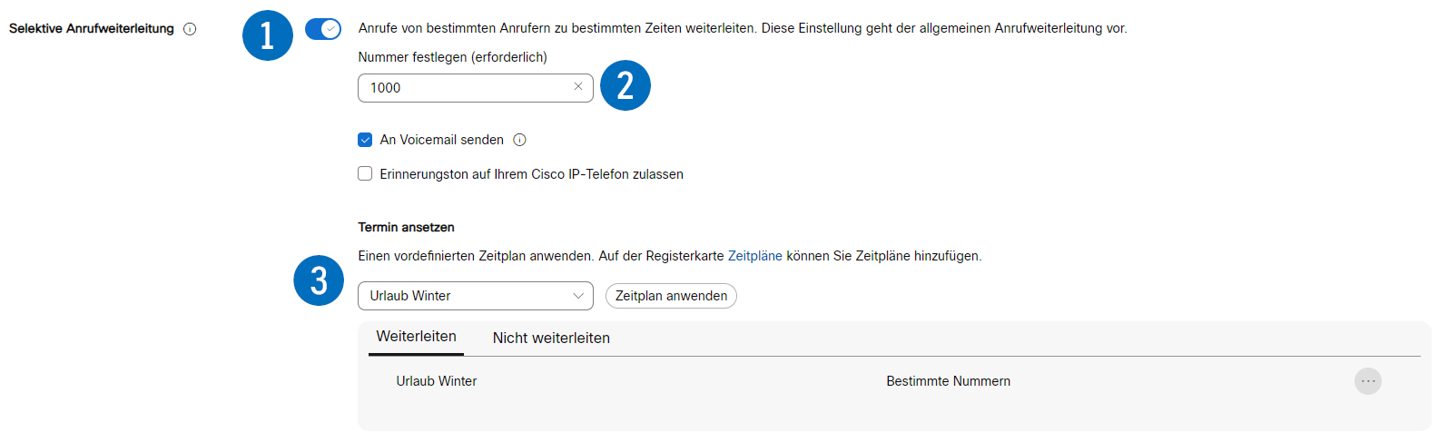Click the Selektive Anrufweiterleitung heading label
The height and width of the screenshot is (432, 1448).
coord(92,29)
